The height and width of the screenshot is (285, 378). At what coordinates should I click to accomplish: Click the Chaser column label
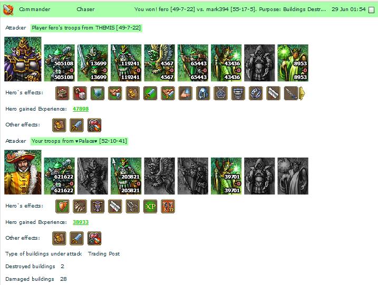pyautogui.click(x=85, y=9)
